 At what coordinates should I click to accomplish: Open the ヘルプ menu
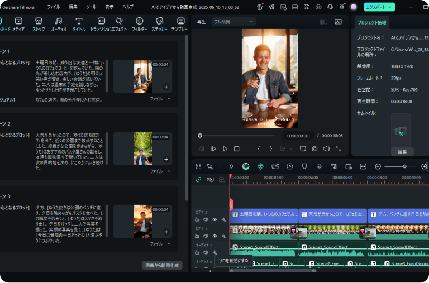pyautogui.click(x=128, y=7)
